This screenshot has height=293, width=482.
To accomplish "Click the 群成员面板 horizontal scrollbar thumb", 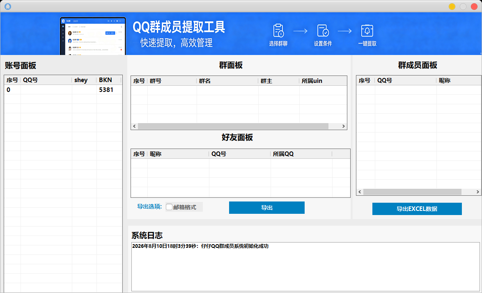I will click(x=412, y=192).
